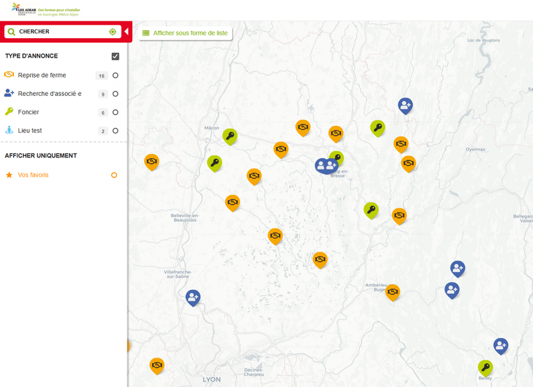Select the Reprise de ferme radio button

[x=115, y=76]
